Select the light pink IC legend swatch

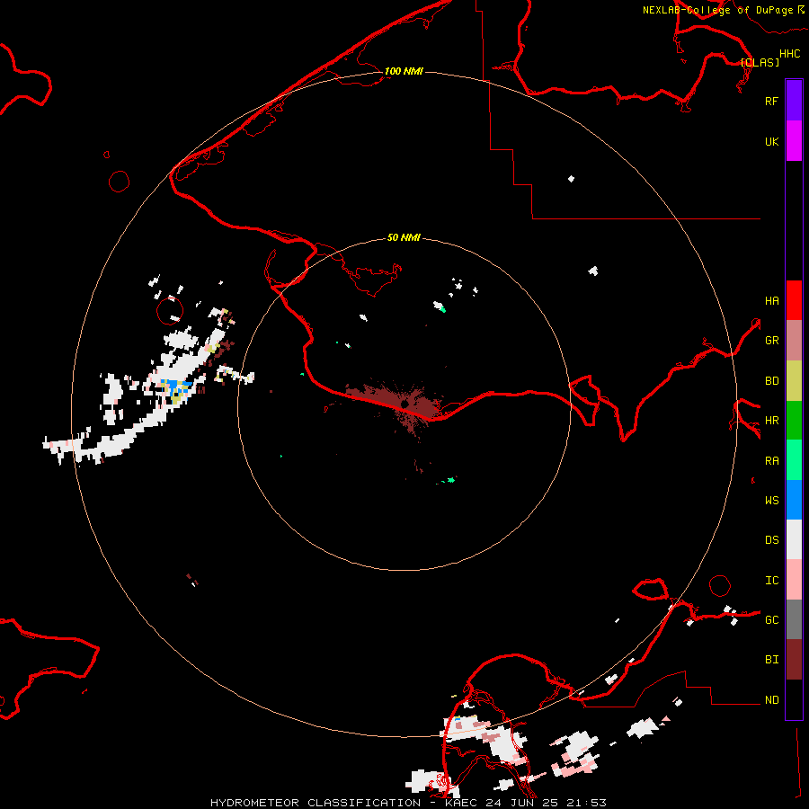(794, 580)
